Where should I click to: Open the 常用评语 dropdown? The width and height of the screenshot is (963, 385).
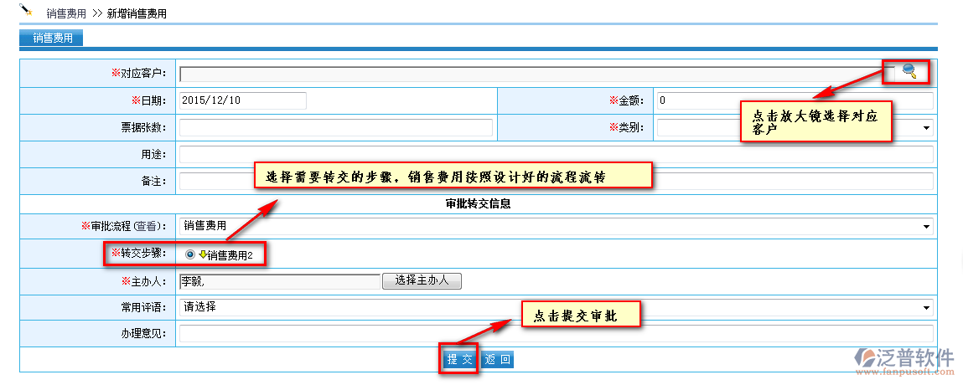tap(556, 307)
